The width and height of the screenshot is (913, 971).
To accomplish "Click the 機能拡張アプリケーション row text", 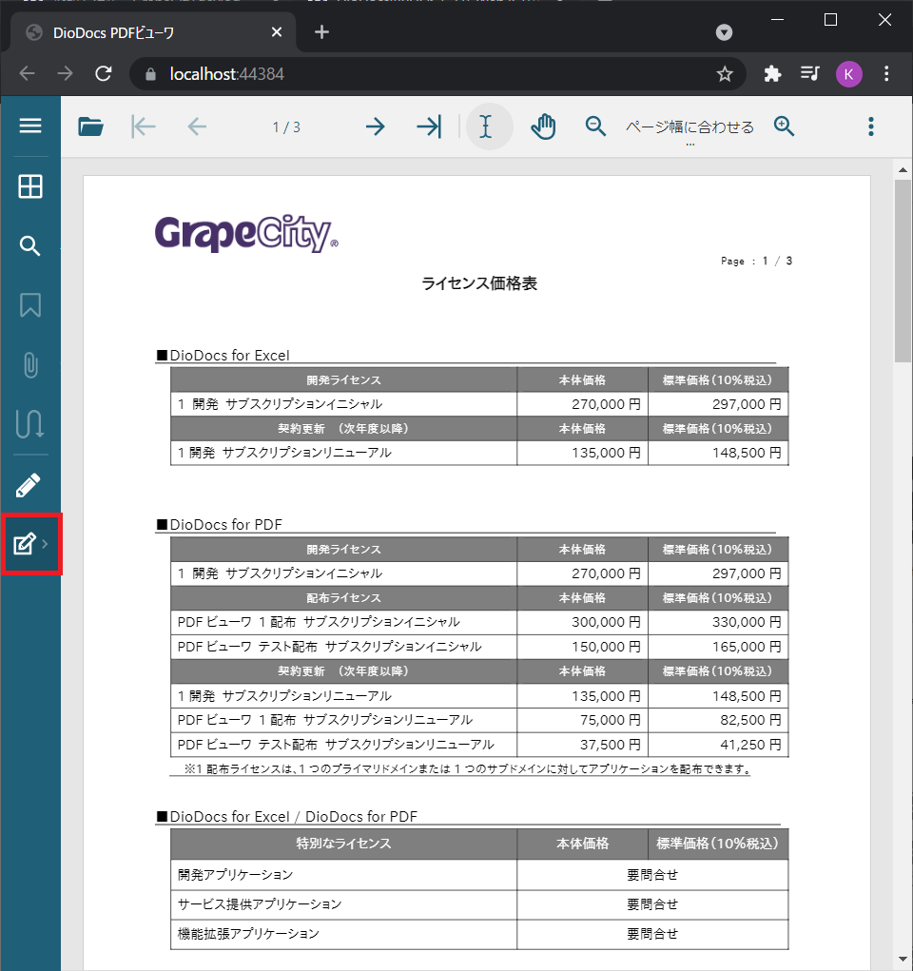I will click(248, 933).
